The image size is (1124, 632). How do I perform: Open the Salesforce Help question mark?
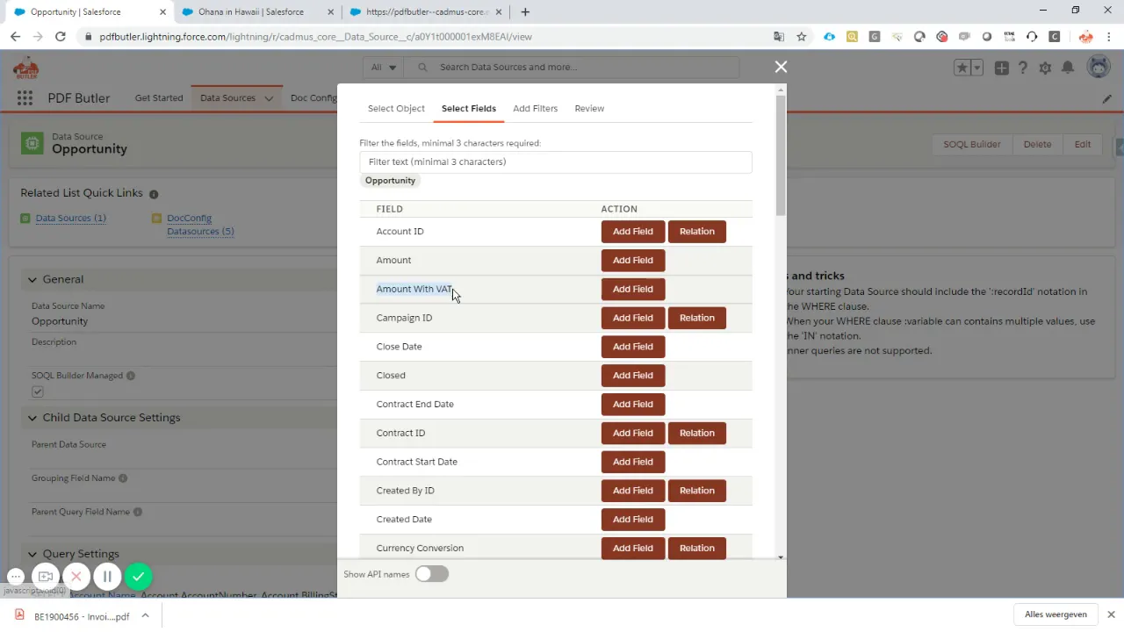[1023, 68]
